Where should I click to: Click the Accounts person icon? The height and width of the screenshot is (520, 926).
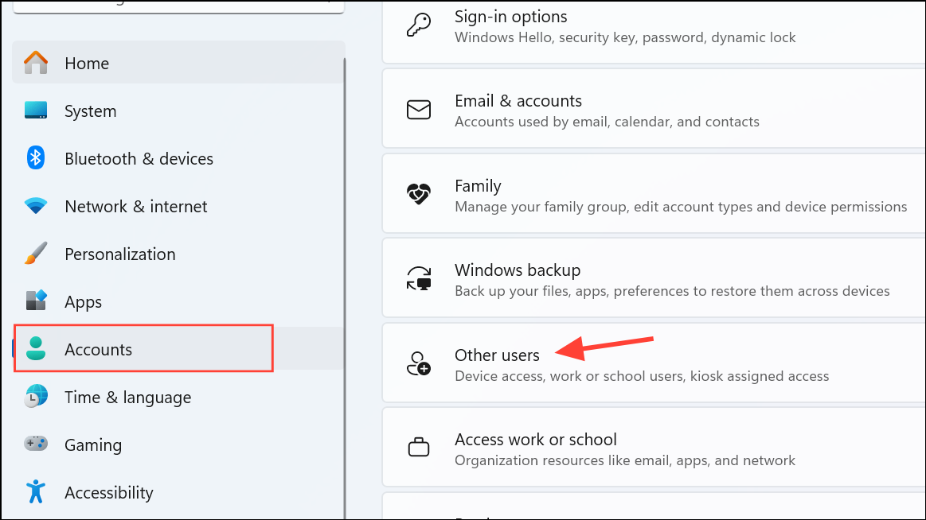coord(36,348)
